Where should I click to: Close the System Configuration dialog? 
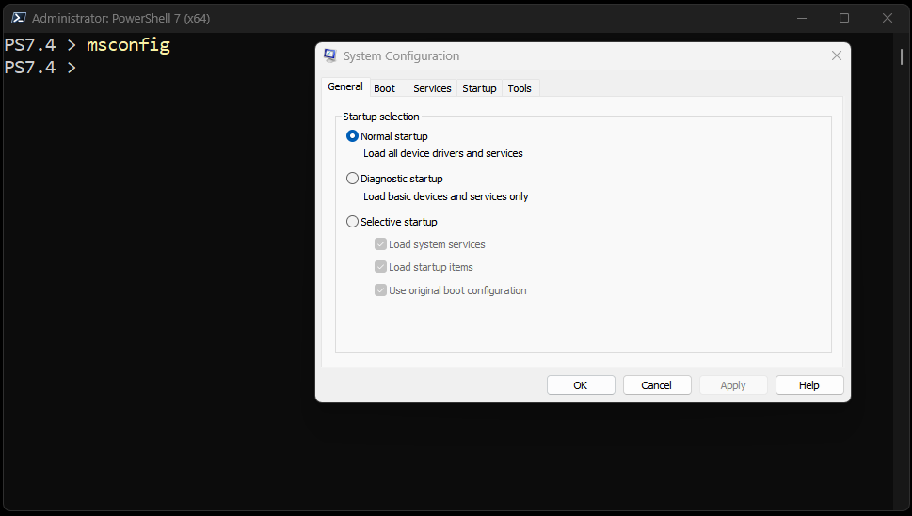pyautogui.click(x=837, y=55)
